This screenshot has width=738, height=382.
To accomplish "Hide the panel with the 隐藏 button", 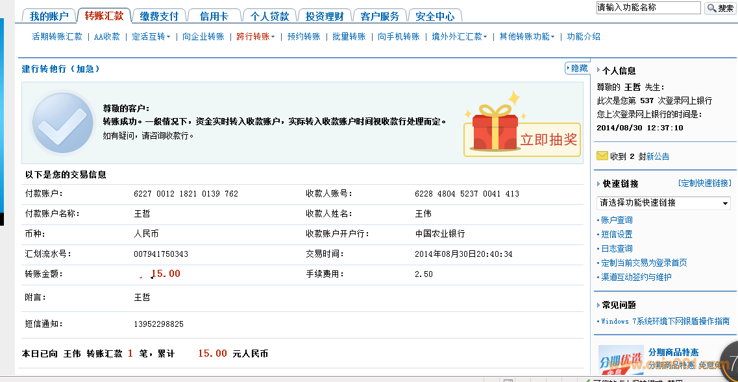I will tap(576, 68).
